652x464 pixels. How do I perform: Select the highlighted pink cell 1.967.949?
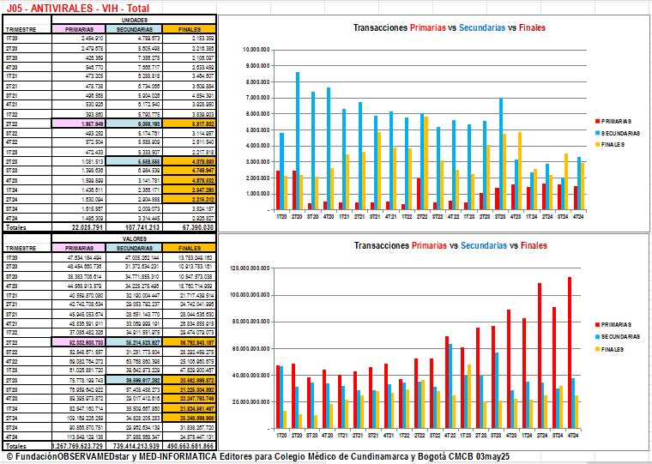point(77,123)
